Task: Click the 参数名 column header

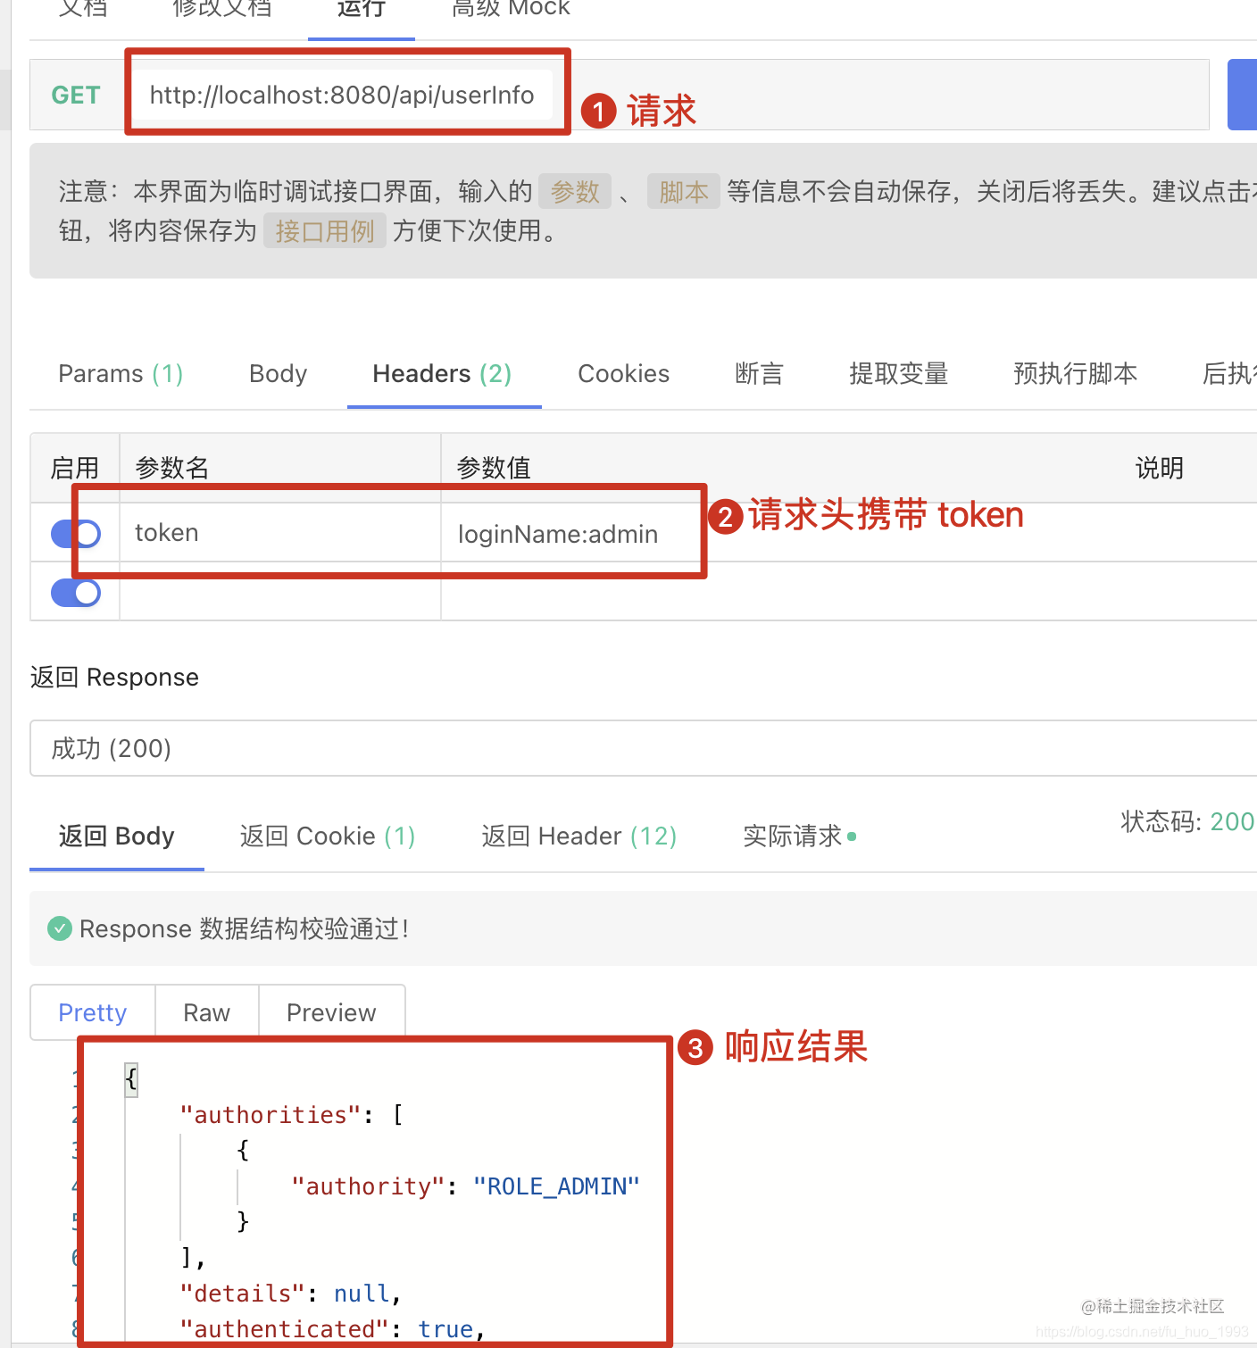Action: point(172,468)
